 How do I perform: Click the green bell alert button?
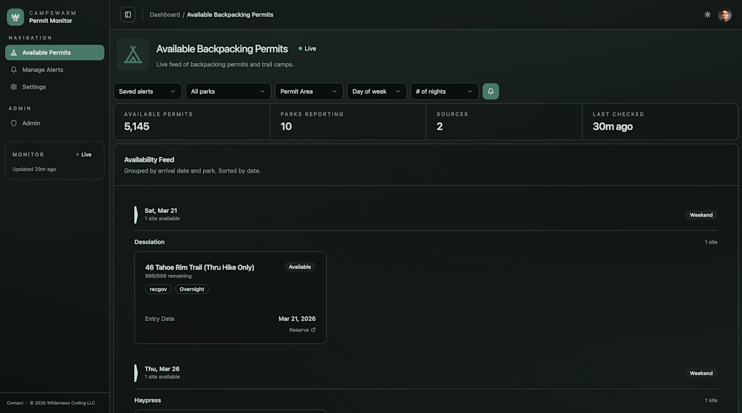pyautogui.click(x=490, y=91)
